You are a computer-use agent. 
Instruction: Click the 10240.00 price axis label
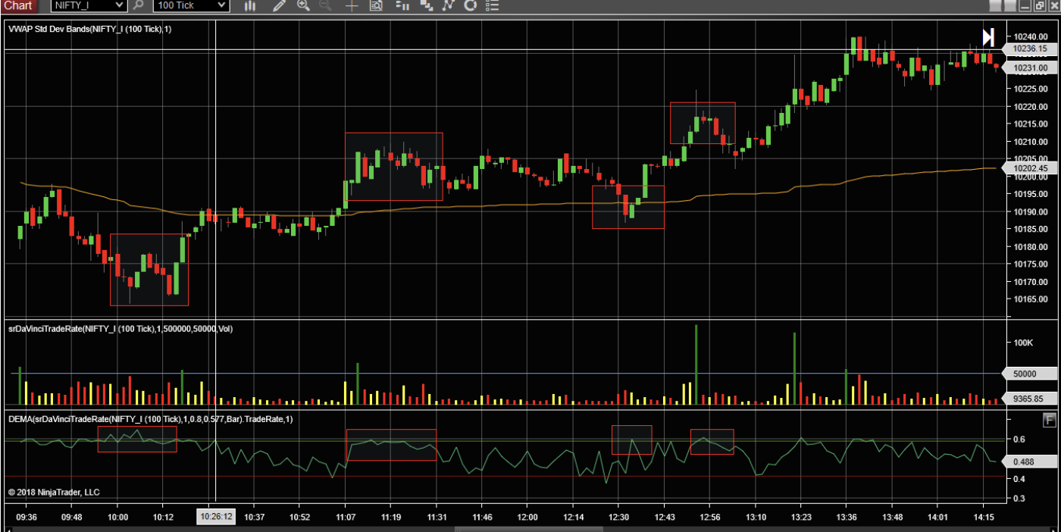point(1030,36)
